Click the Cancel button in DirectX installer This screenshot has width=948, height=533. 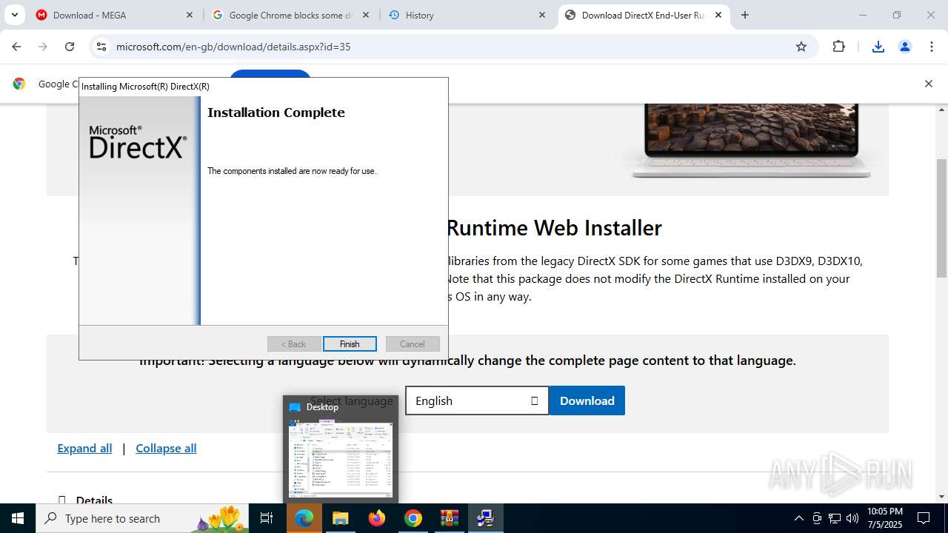pyautogui.click(x=413, y=344)
